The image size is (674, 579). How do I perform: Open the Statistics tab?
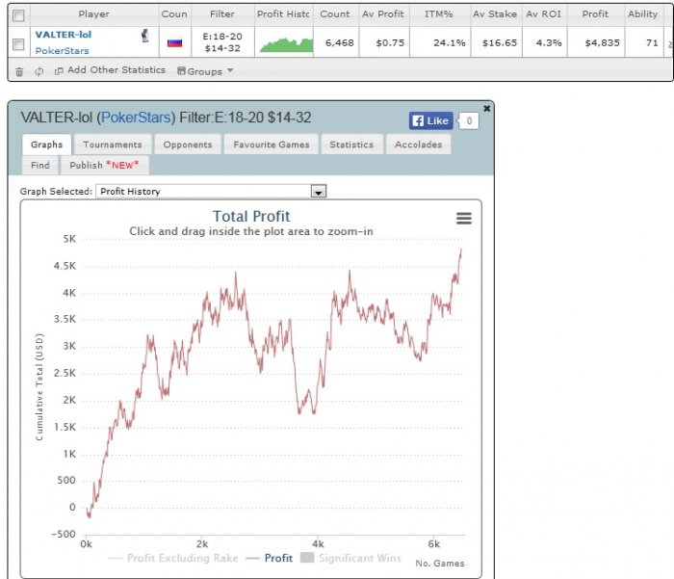click(351, 145)
